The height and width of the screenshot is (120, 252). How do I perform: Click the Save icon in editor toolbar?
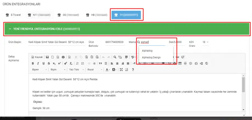tap(47, 57)
